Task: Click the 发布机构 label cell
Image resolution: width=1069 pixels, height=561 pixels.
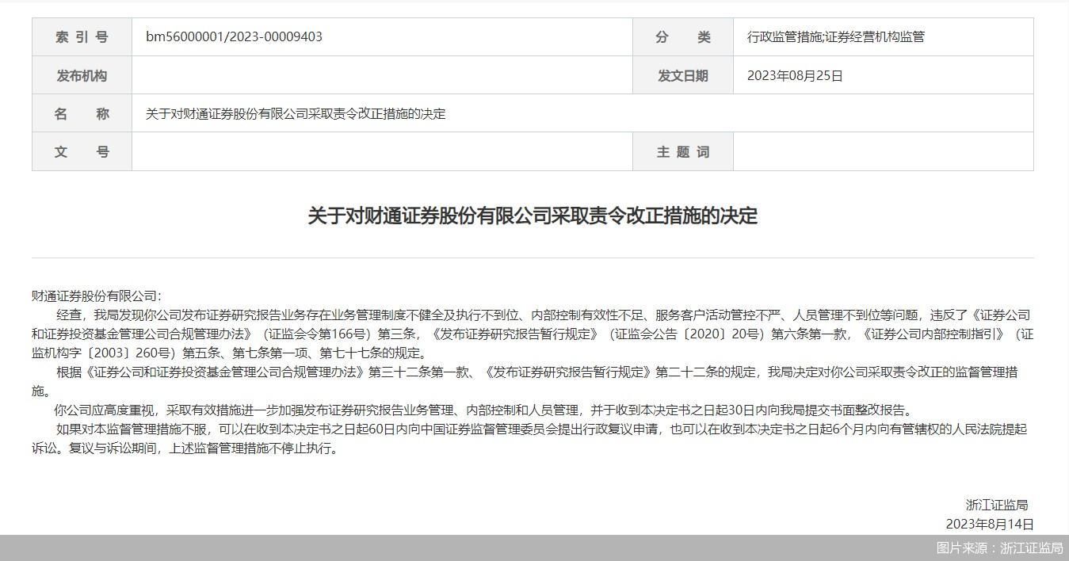Action: coord(82,75)
